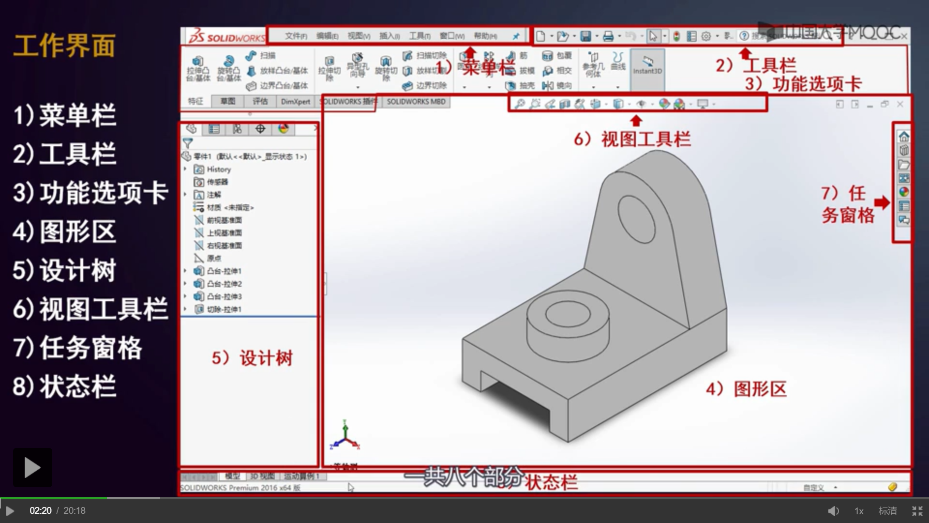Expand the 凸台-拉伸1 tree node

pyautogui.click(x=184, y=271)
